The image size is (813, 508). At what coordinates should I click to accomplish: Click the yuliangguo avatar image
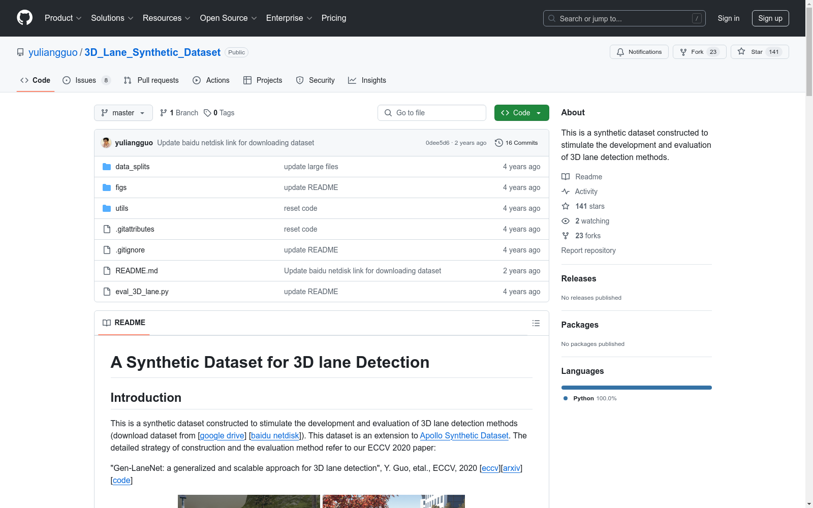(x=106, y=143)
